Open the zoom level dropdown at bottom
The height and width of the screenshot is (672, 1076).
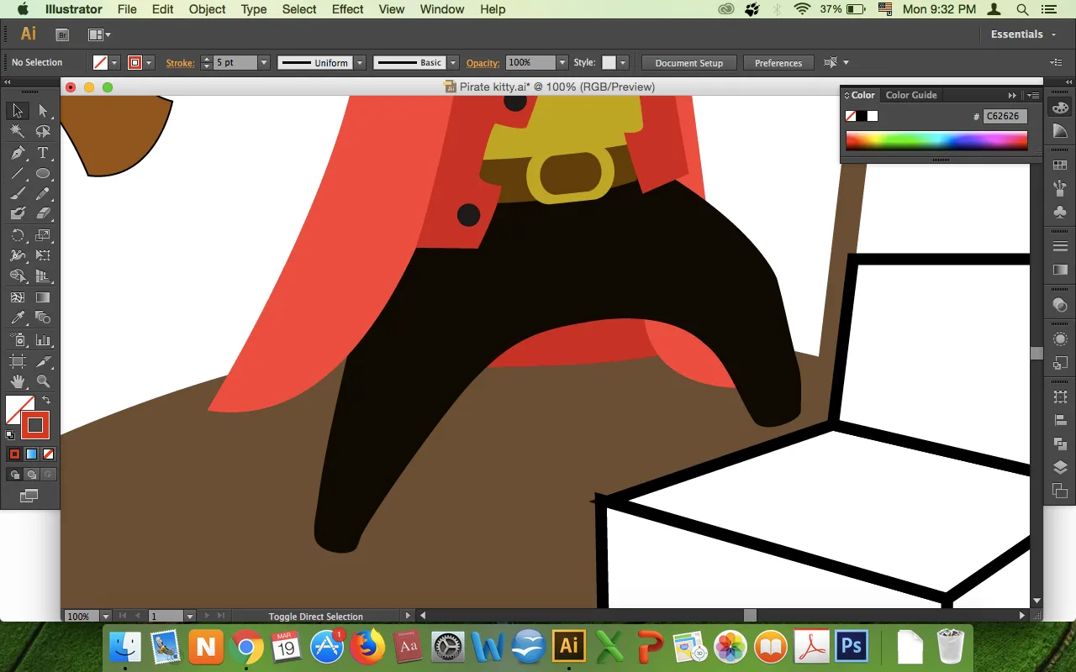tap(106, 617)
